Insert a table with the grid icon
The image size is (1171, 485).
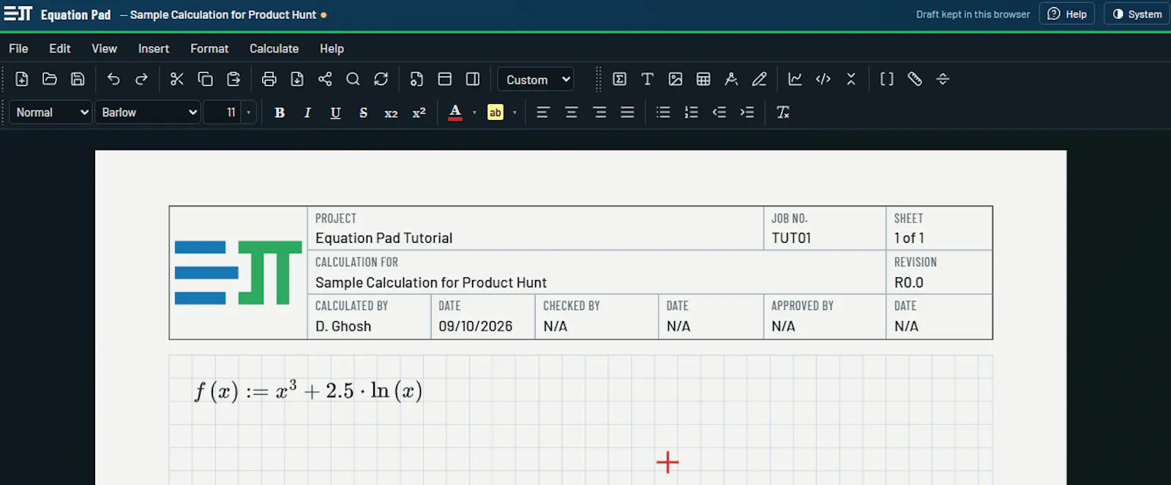(x=703, y=79)
